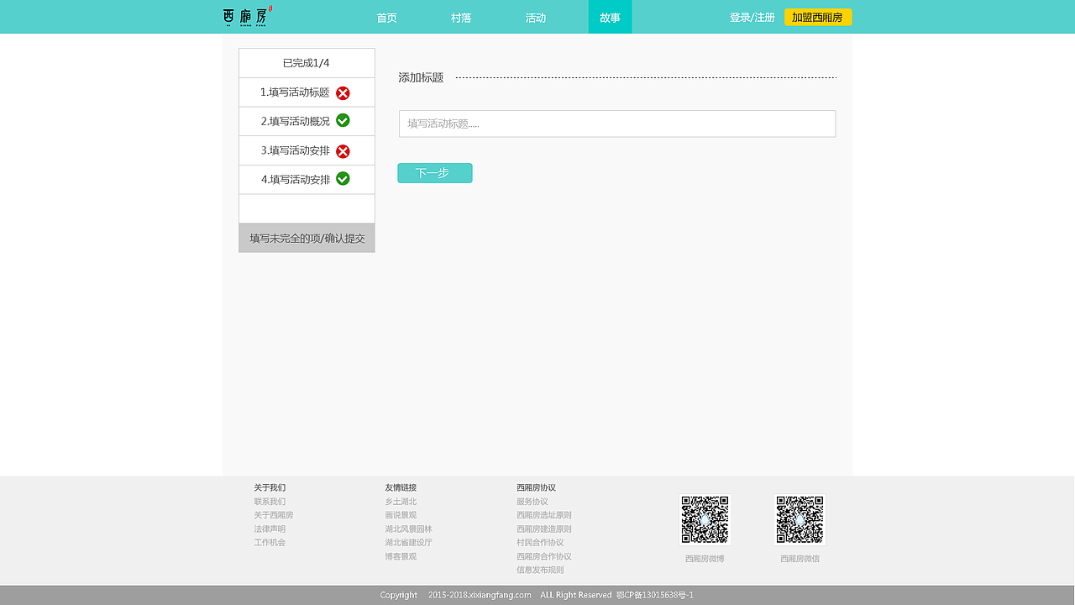
Task: Click the 西厢房微信 caption text
Action: pos(800,559)
